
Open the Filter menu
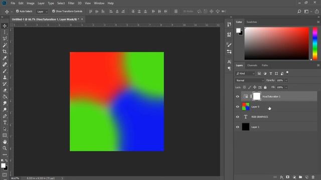[71, 3]
